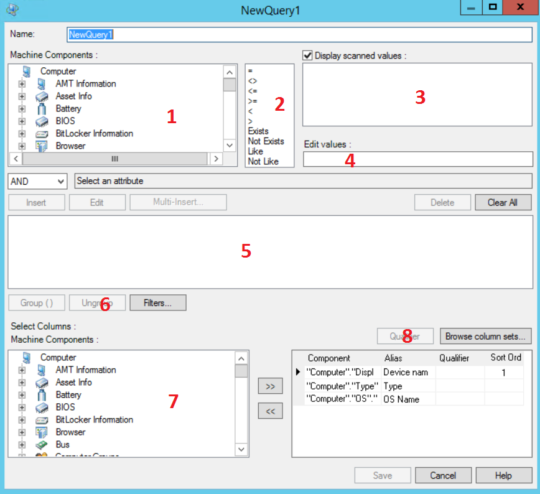Select the AMT Information component
Viewport: 540px width, 494px height.
click(x=85, y=83)
